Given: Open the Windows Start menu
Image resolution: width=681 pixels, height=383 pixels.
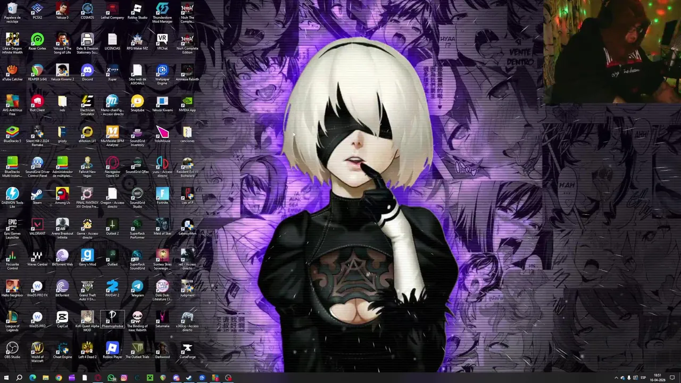Looking at the screenshot, I should (x=6, y=378).
